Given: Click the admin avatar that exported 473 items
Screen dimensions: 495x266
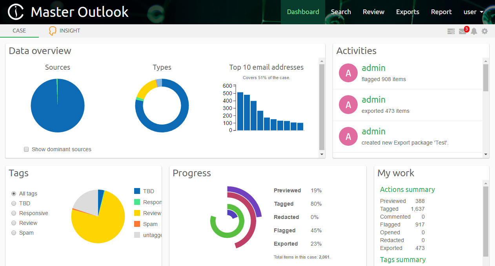Looking at the screenshot, I should tap(348, 105).
